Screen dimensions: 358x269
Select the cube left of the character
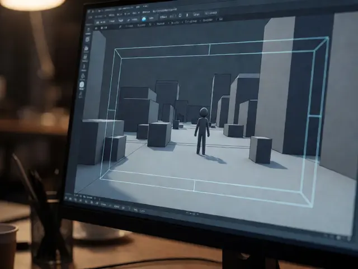coord(159,134)
